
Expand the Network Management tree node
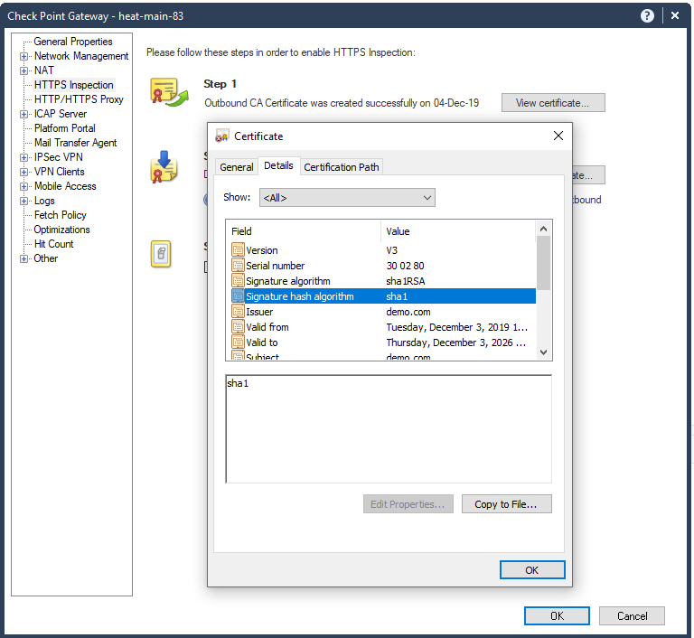[x=23, y=56]
